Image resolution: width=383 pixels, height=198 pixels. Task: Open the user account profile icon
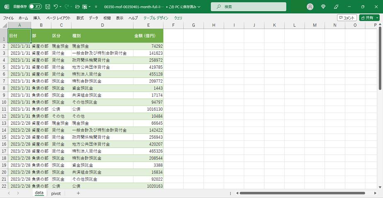[310, 7]
